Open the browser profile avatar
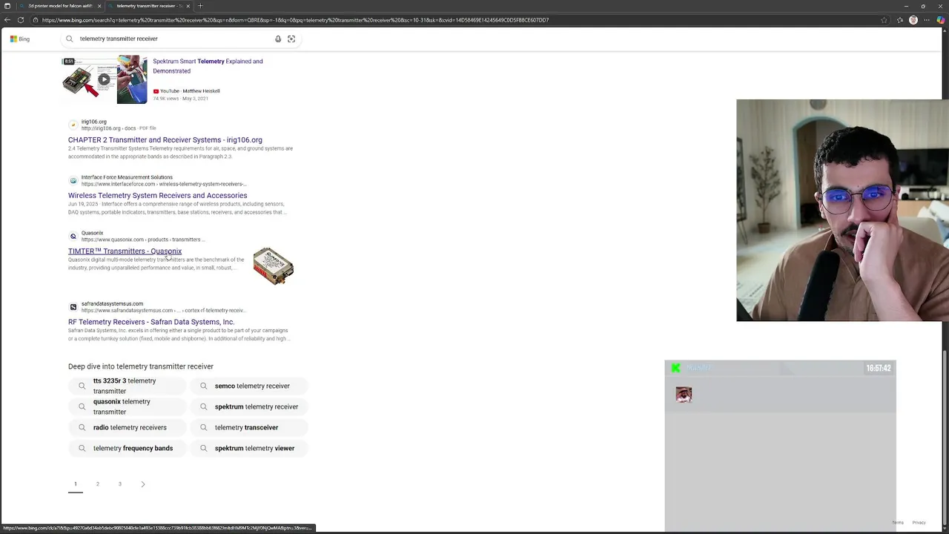The image size is (949, 534). click(913, 20)
